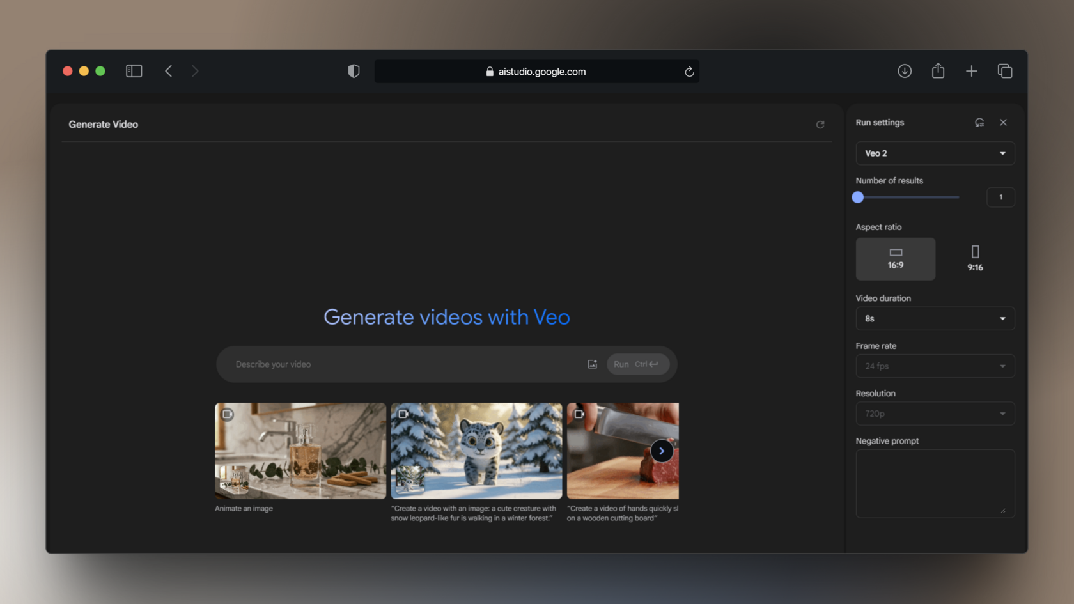Click the wooden cutting board caption text
Screen dimensions: 1074x604
pos(623,513)
